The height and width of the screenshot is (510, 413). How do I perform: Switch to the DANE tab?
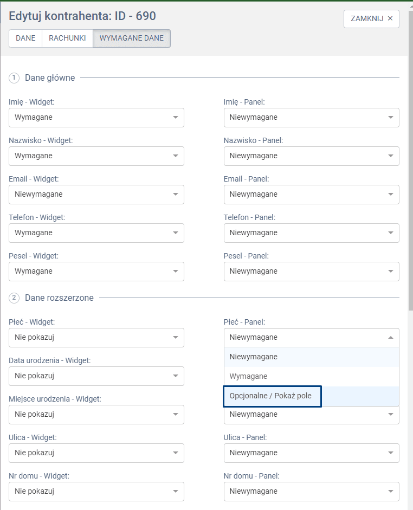[25, 38]
